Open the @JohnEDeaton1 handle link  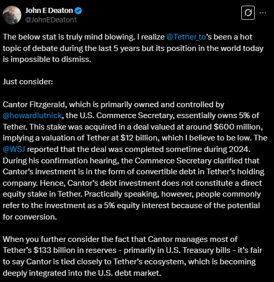point(51,20)
